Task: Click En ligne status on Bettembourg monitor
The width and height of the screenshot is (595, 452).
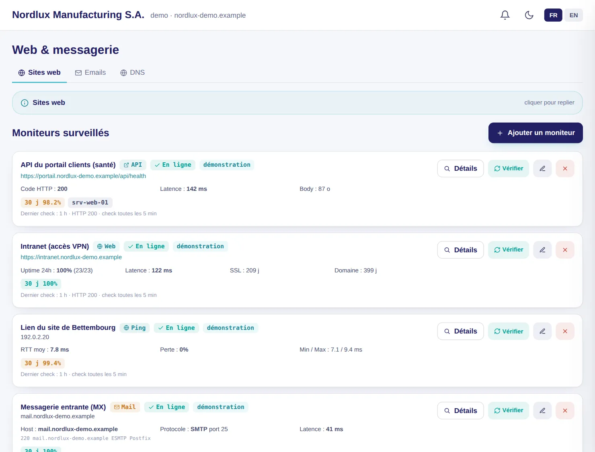Action: coord(176,328)
